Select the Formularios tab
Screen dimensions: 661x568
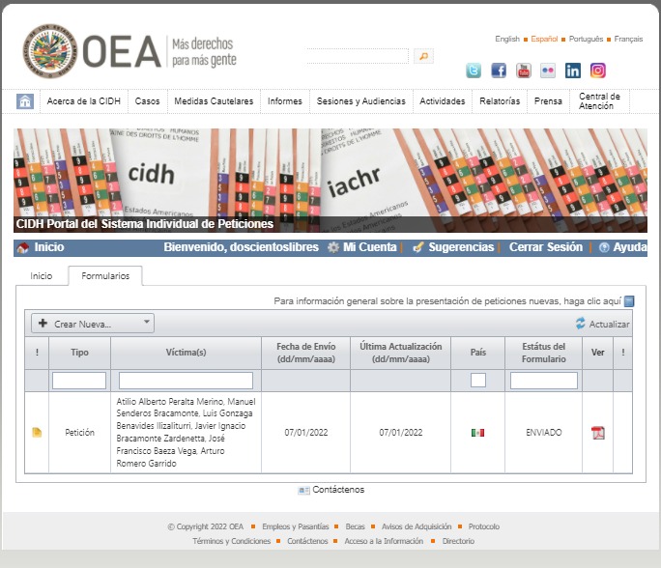tap(105, 276)
